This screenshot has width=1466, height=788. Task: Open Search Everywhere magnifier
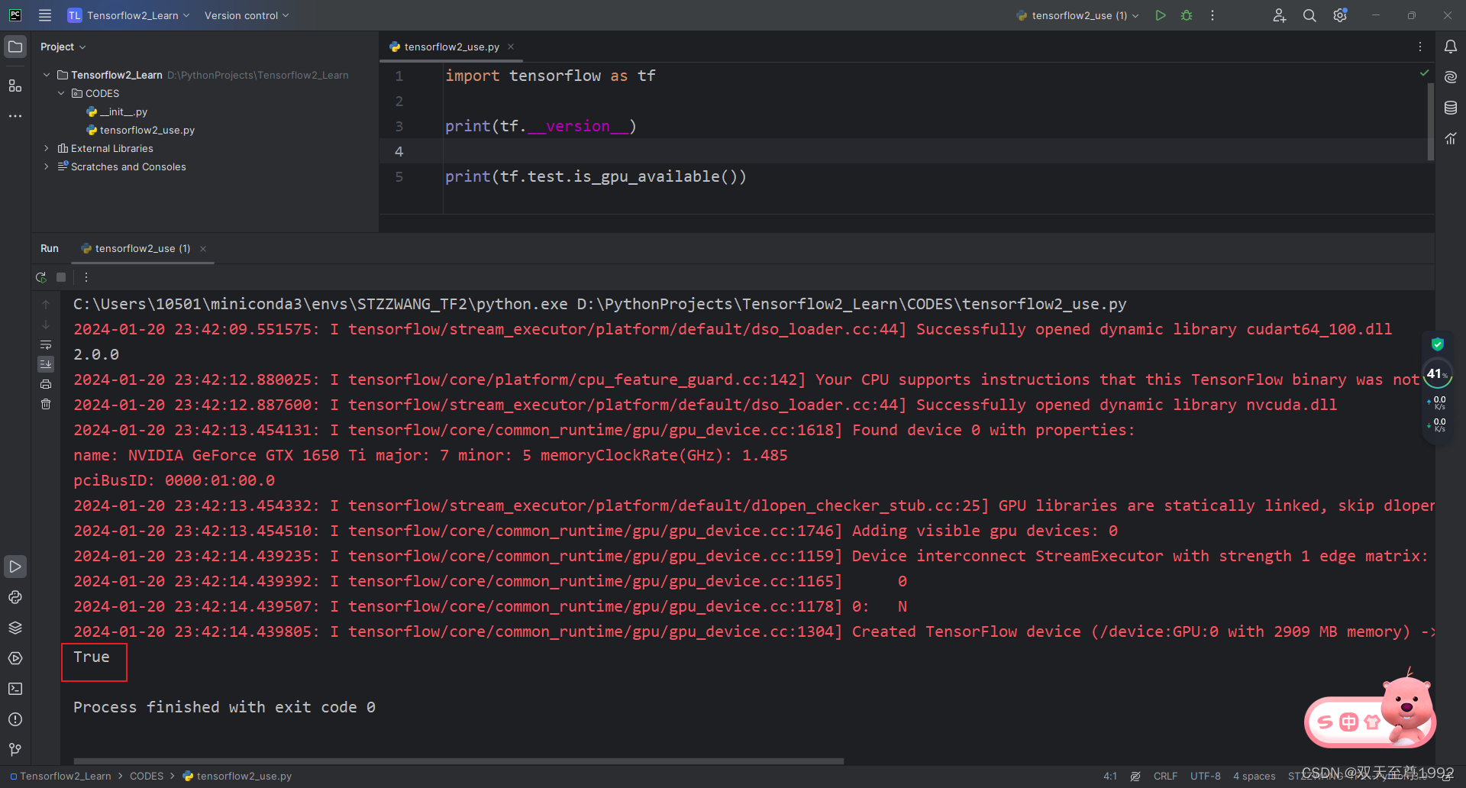point(1309,15)
